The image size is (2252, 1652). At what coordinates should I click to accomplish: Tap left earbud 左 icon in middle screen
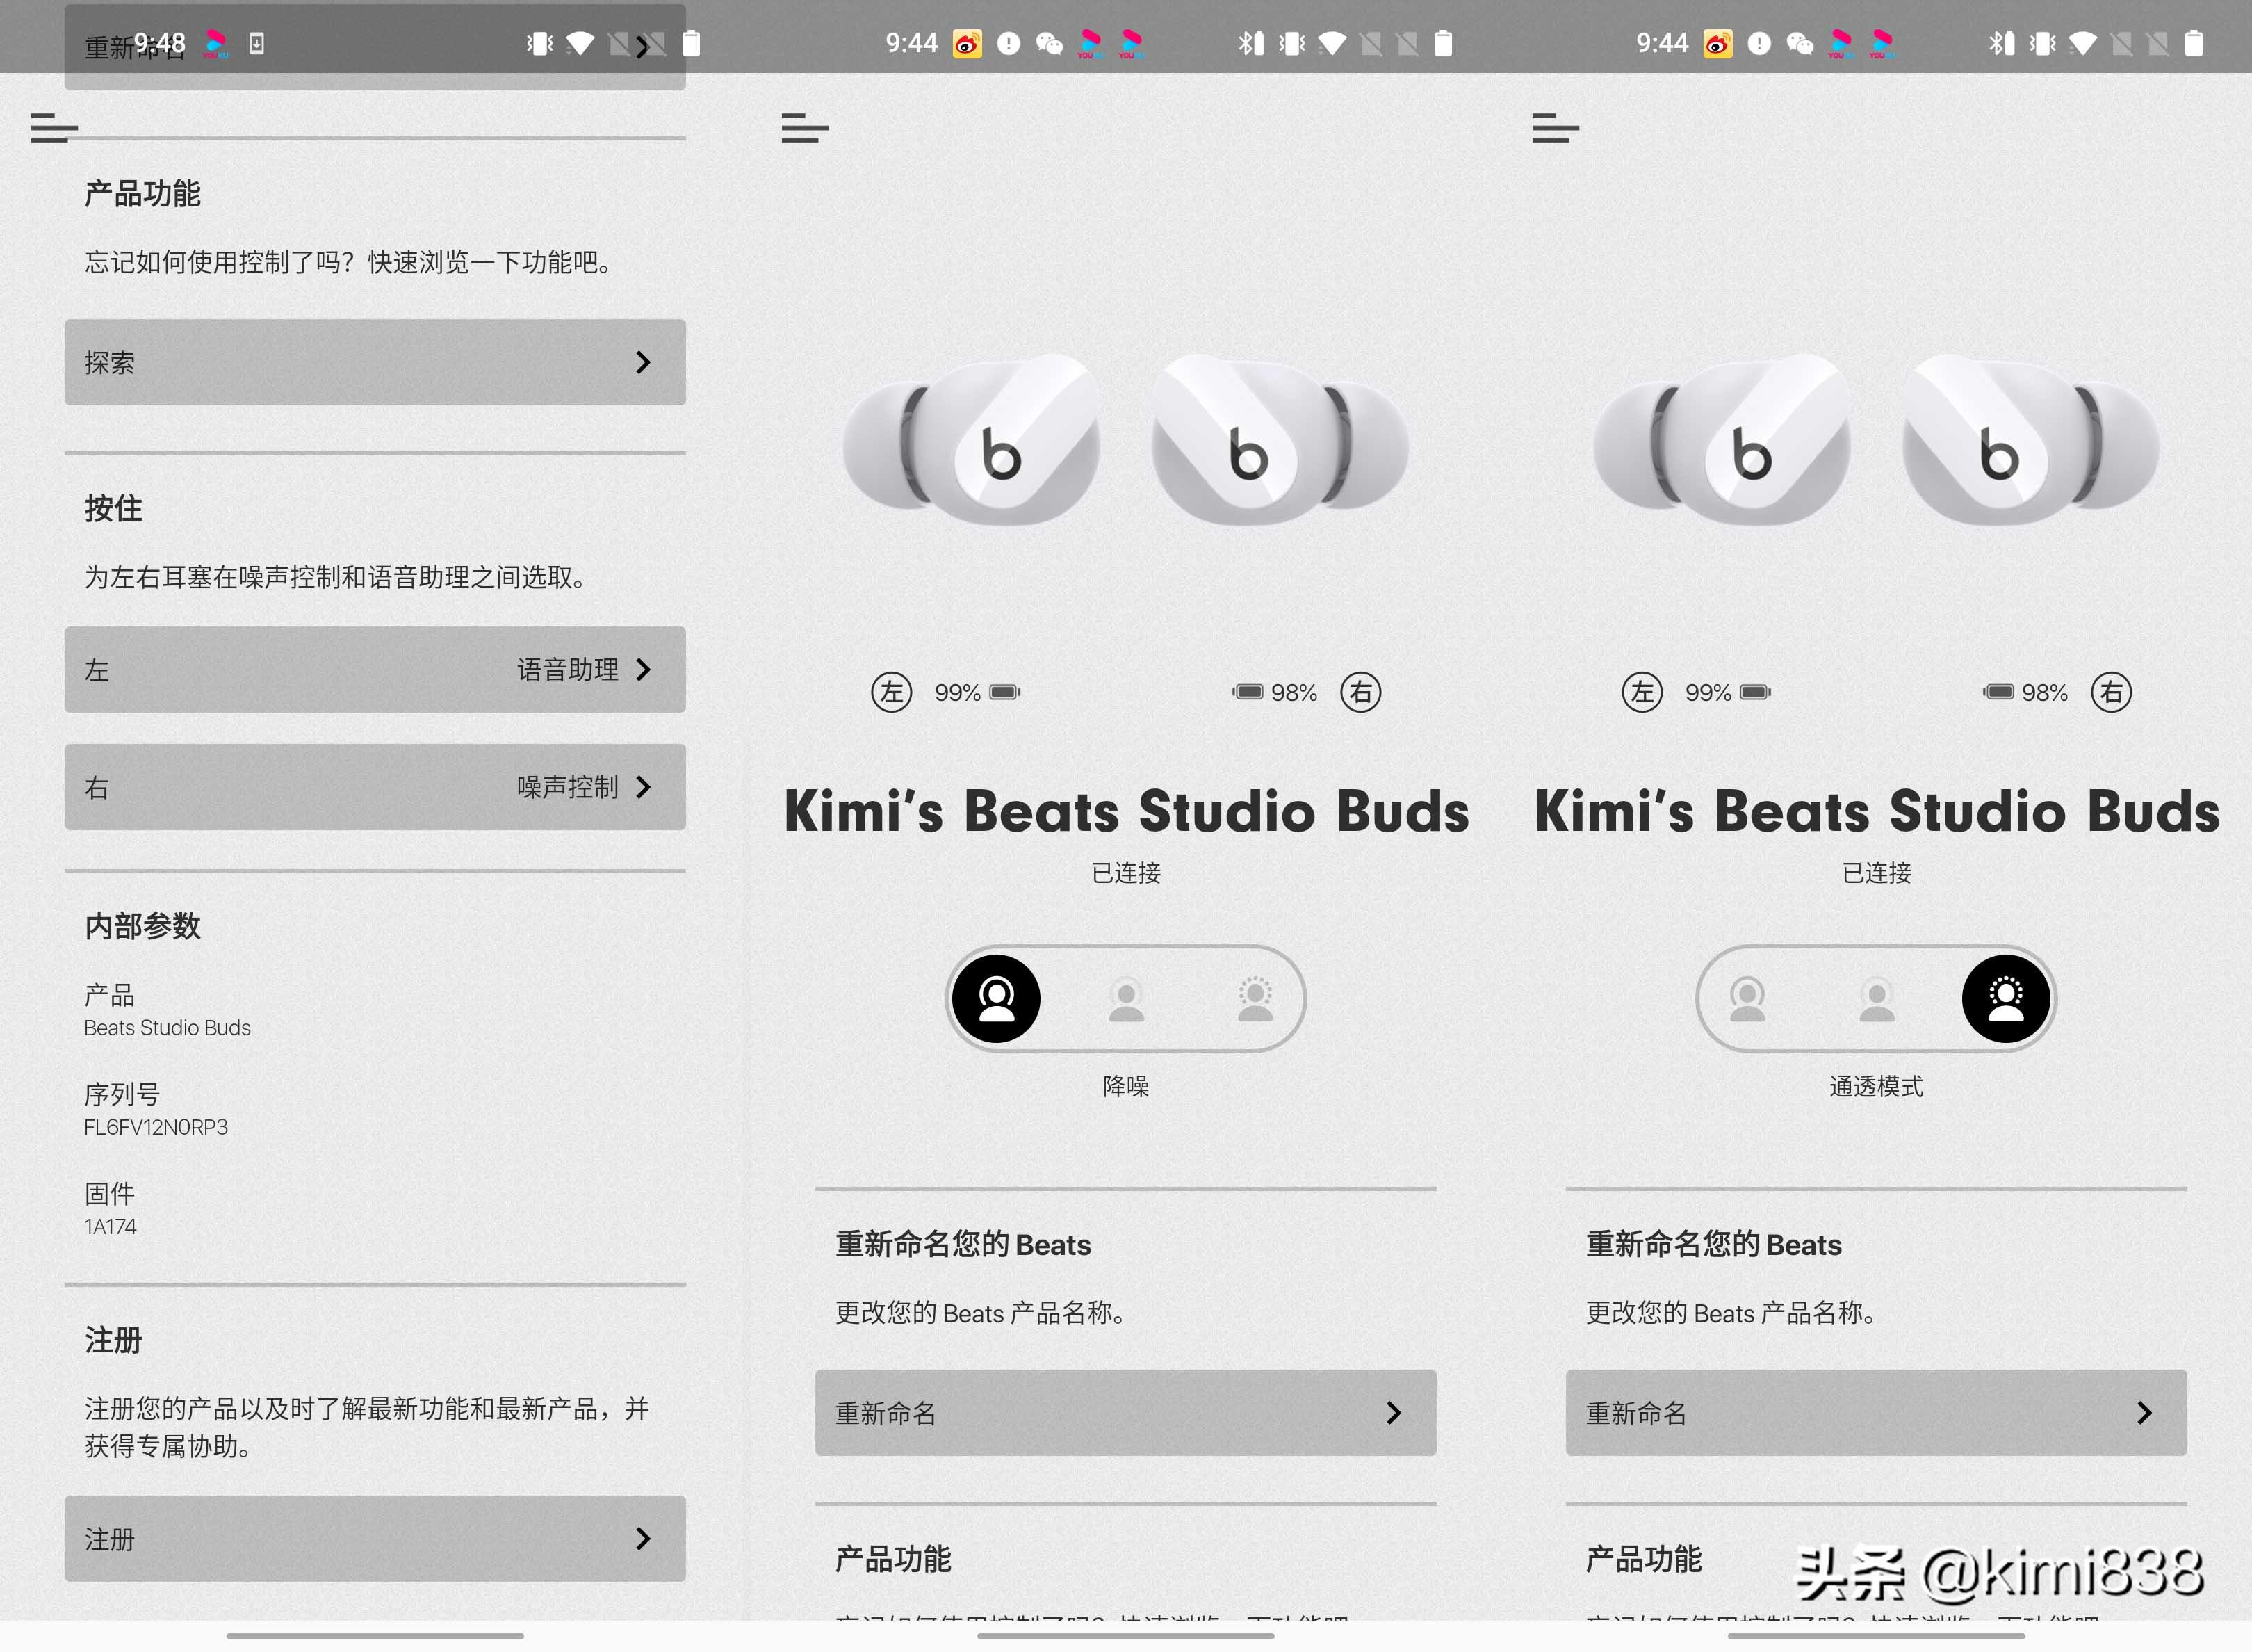point(892,692)
